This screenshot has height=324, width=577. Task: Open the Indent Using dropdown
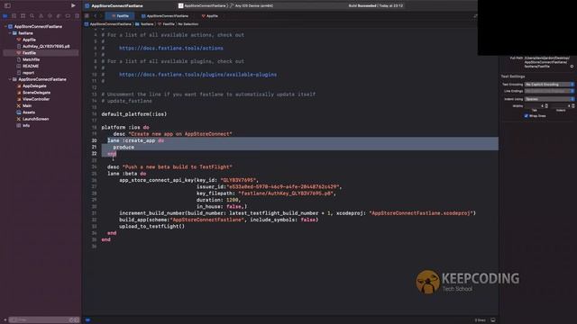tap(549, 99)
